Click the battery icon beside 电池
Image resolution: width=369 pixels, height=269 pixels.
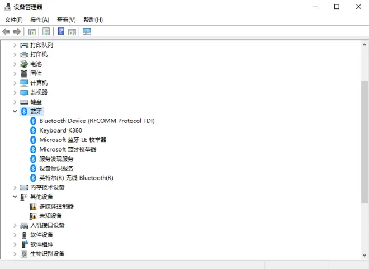(24, 64)
